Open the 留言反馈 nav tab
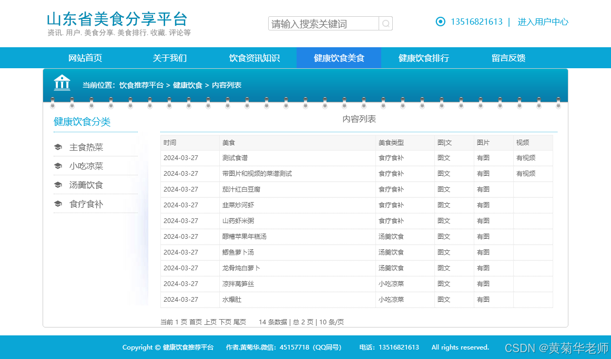The width and height of the screenshot is (611, 359). point(508,58)
